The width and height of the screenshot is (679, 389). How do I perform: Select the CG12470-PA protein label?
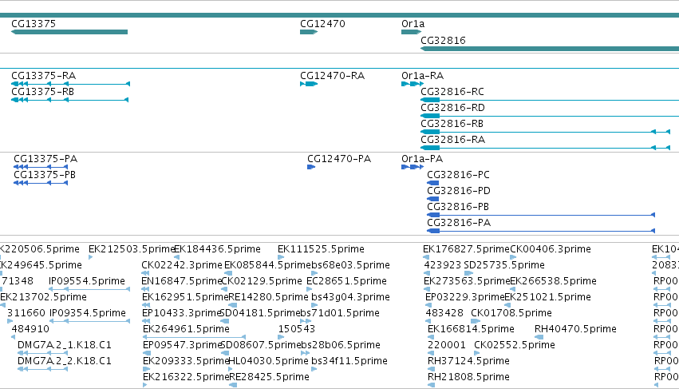(339, 159)
